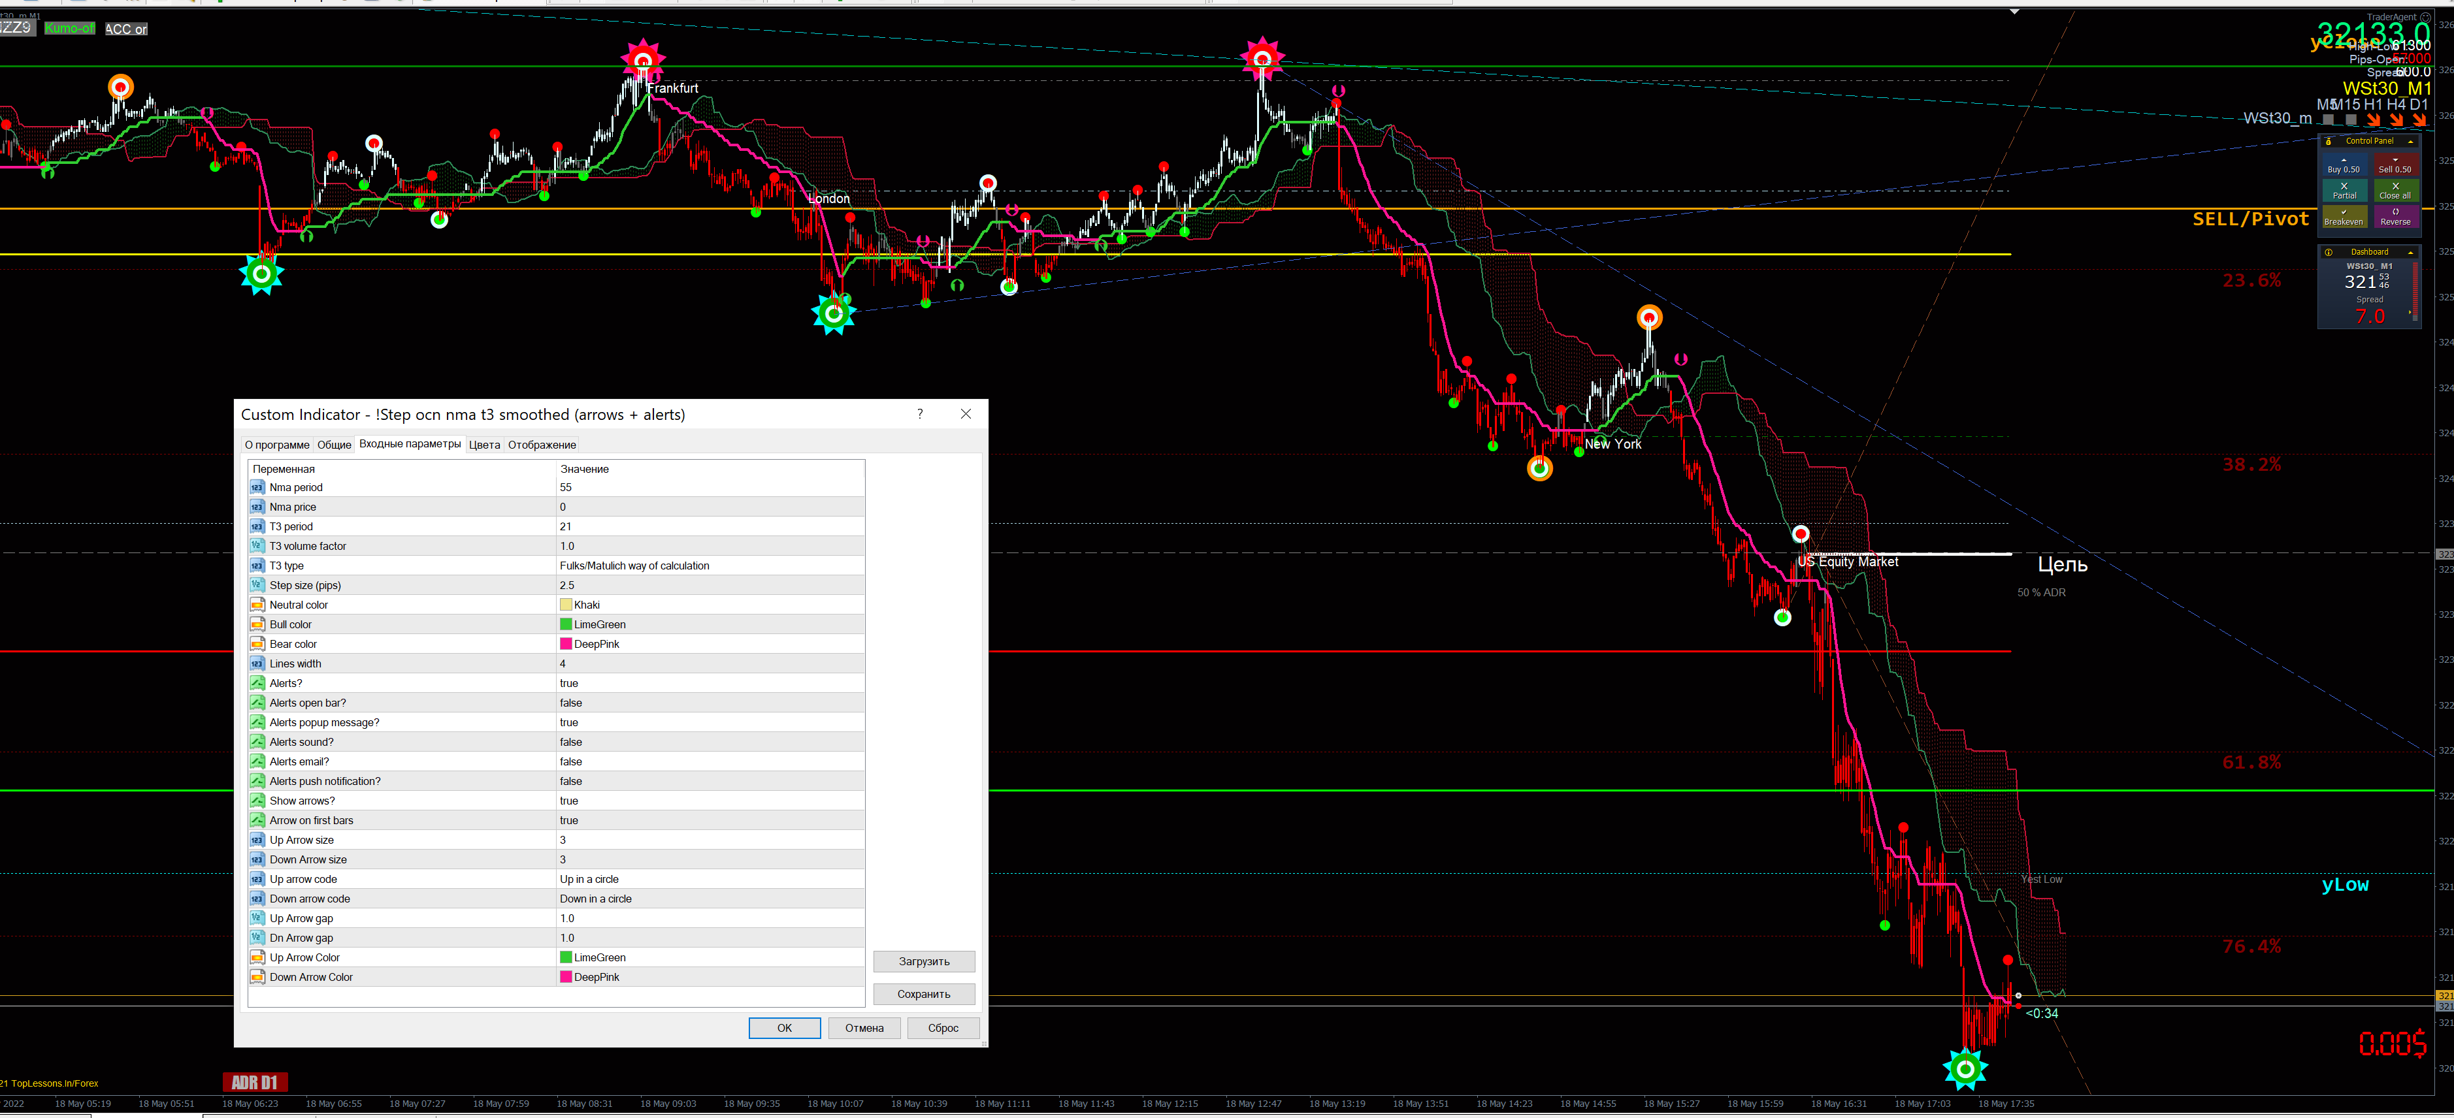The width and height of the screenshot is (2454, 1118).
Task: Click the Buy 0.50 button
Action: pos(2344,166)
